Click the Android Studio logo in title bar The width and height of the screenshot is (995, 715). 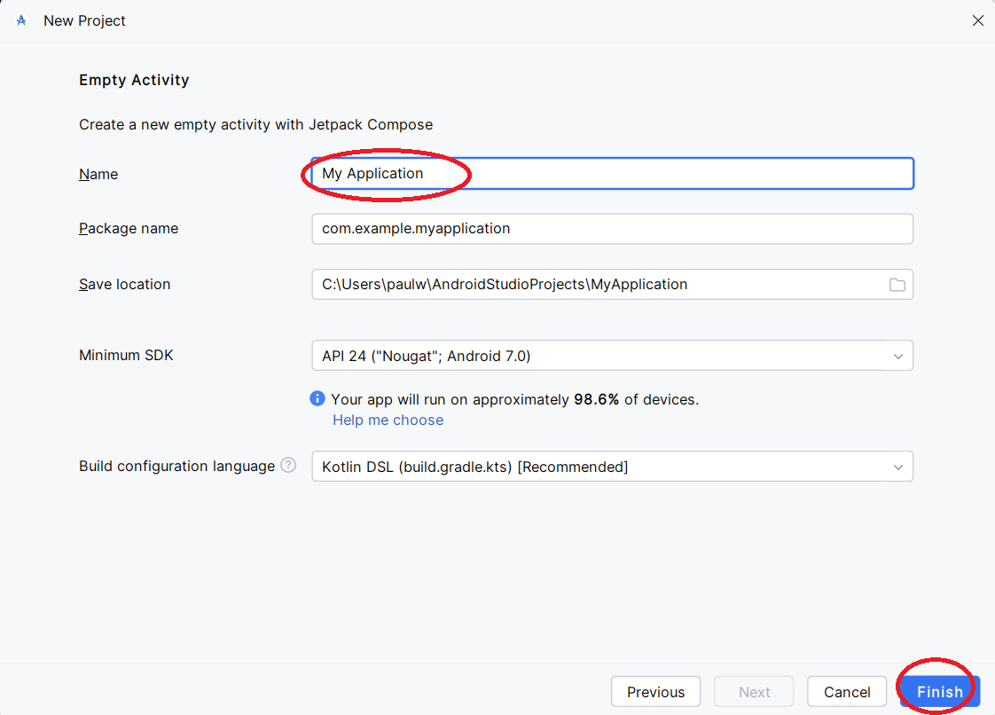pos(21,20)
